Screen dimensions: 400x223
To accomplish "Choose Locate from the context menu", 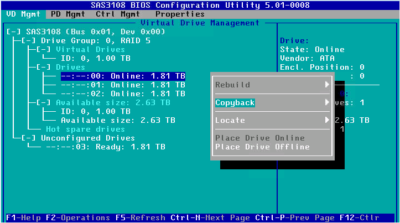I will pyautogui.click(x=230, y=120).
